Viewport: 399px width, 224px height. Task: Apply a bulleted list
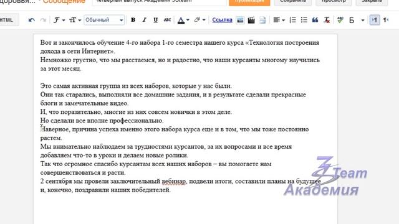[x=304, y=20]
